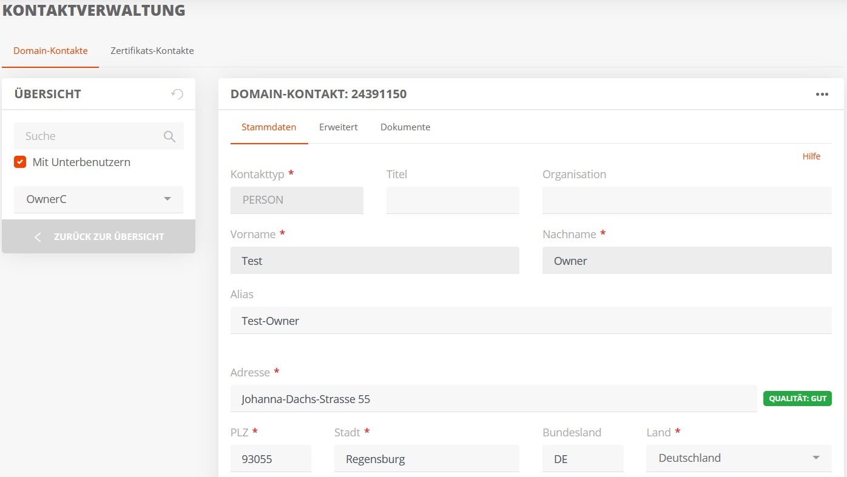Expand the Land dropdown showing Deutschland
This screenshot has height=477, width=847.
tap(739, 458)
